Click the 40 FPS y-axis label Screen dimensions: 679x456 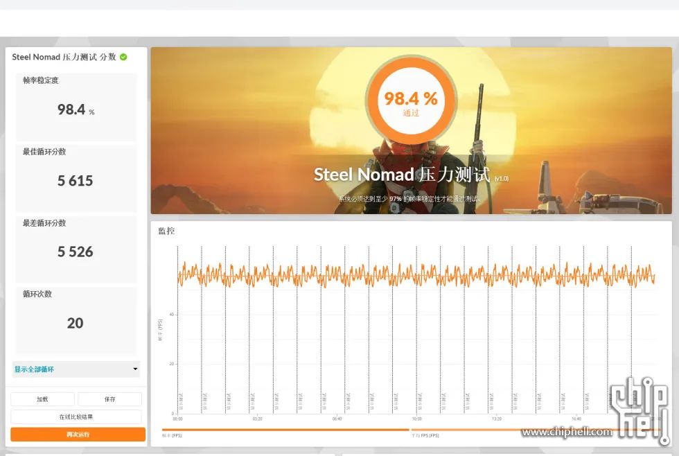pyautogui.click(x=172, y=315)
